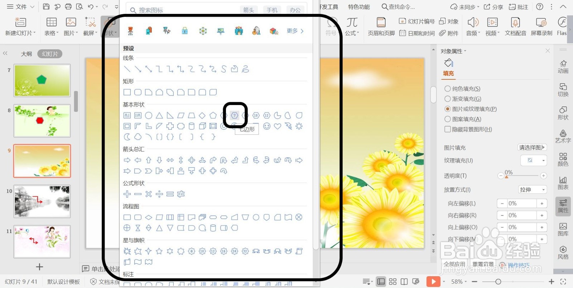Select picture or texture fill option

pos(471,109)
